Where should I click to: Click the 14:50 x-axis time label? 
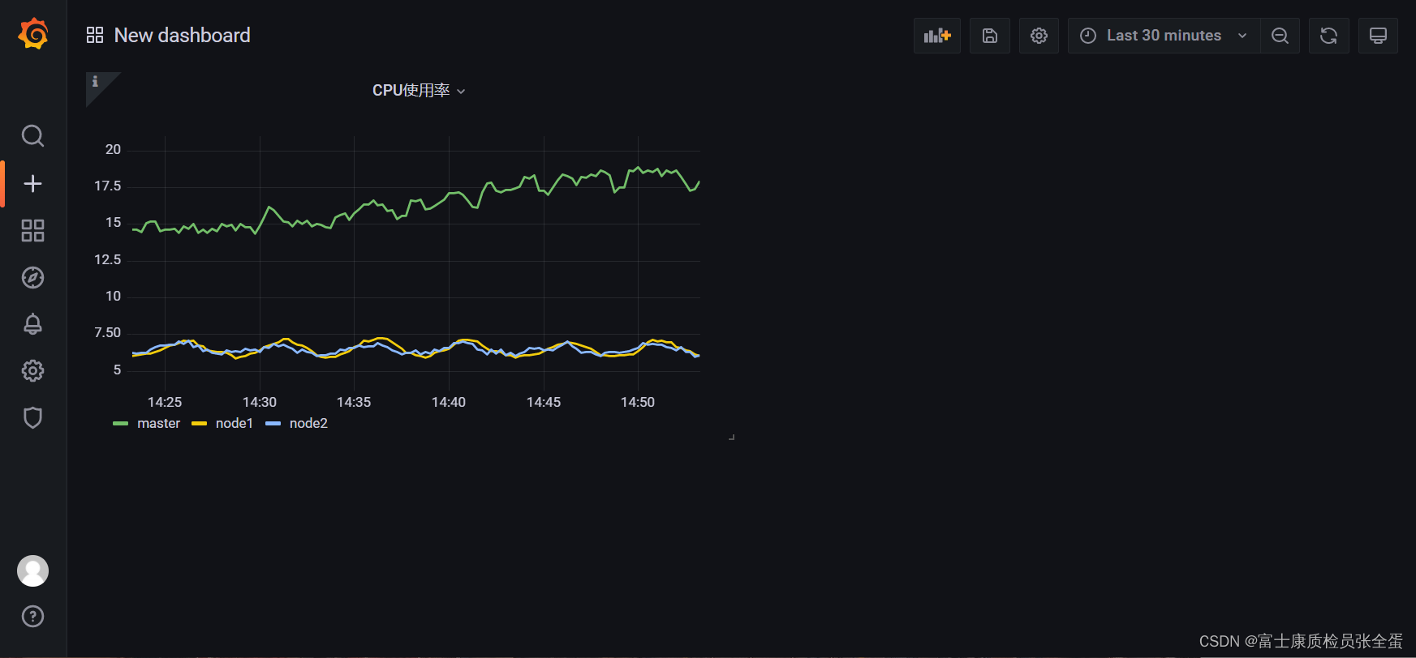(638, 403)
